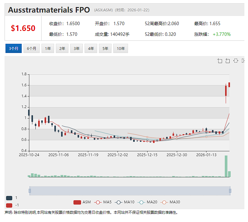Click the 1.8 y-axis label
This screenshot has width=248, height=222.
coord(24,74)
